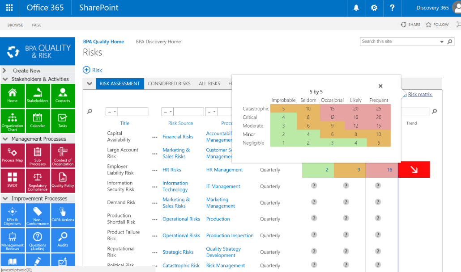This screenshot has height=272, width=461.
Task: Click the orange score cell showing 9
Action: 350,170
